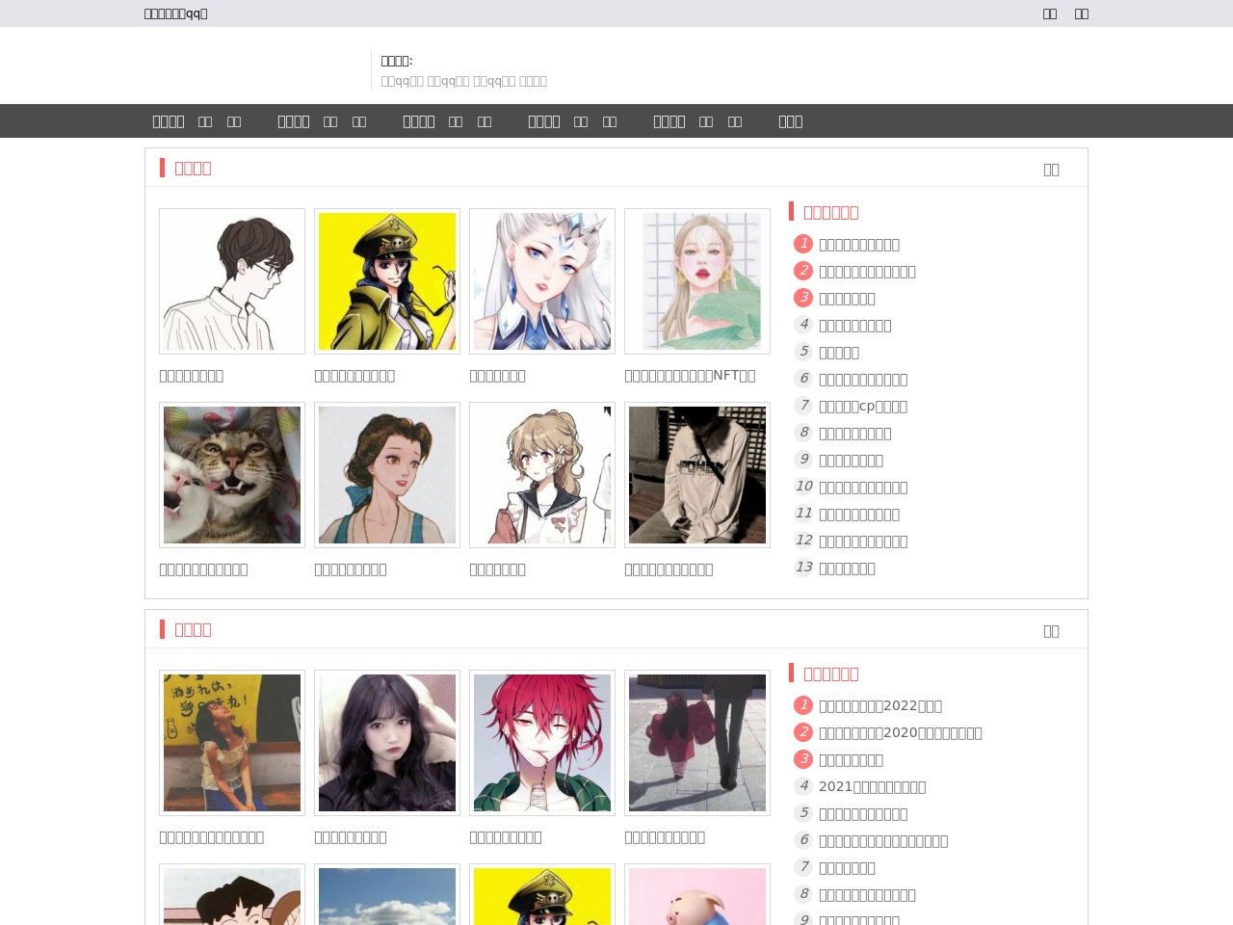
Task: Open the caption link containing "NFT"
Action: coord(690,376)
